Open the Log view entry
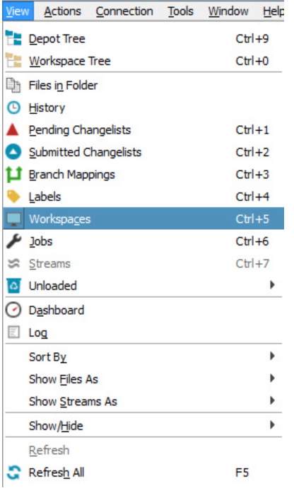Screen dimensions: 294x488 (143, 332)
